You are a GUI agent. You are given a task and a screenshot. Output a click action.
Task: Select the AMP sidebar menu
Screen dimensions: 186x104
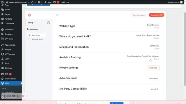pyautogui.click(x=11, y=83)
